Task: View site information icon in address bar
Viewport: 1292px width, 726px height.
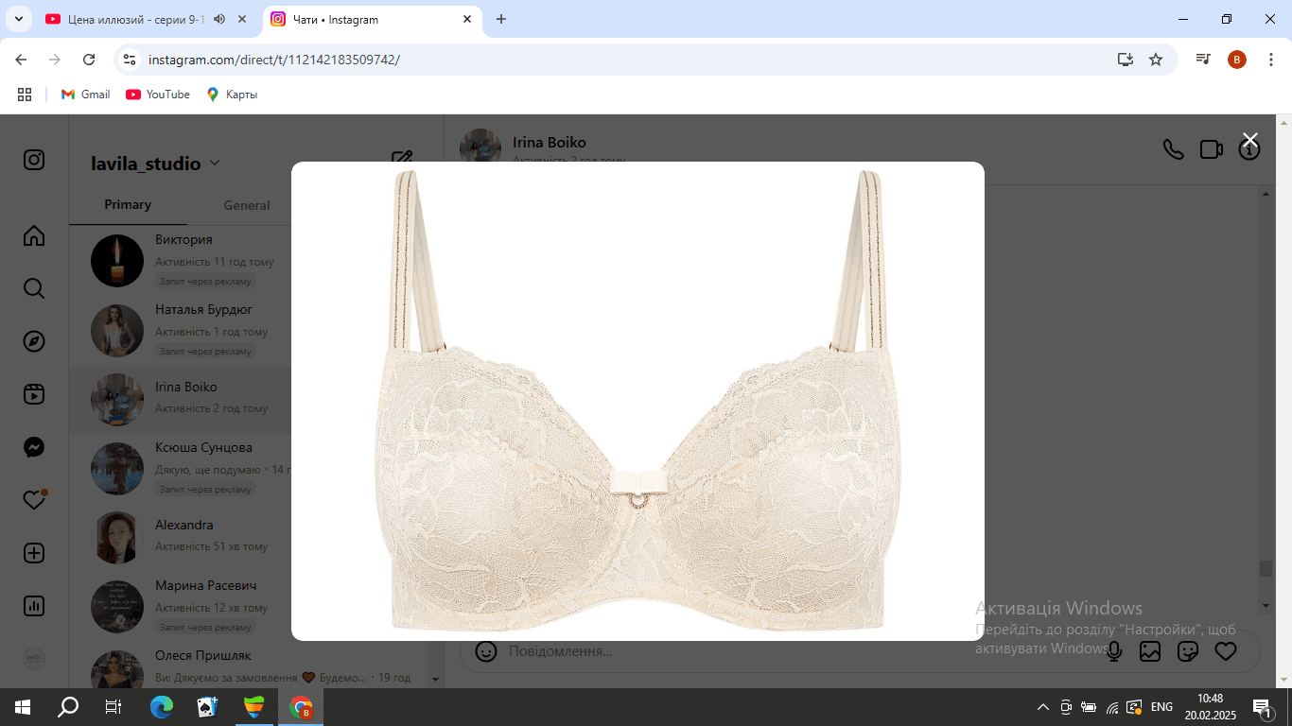Action: tap(131, 60)
